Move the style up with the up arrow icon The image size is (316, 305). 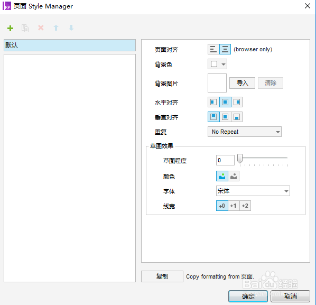pos(56,28)
